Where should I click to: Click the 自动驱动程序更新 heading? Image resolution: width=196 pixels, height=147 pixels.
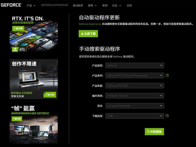click(x=99, y=17)
